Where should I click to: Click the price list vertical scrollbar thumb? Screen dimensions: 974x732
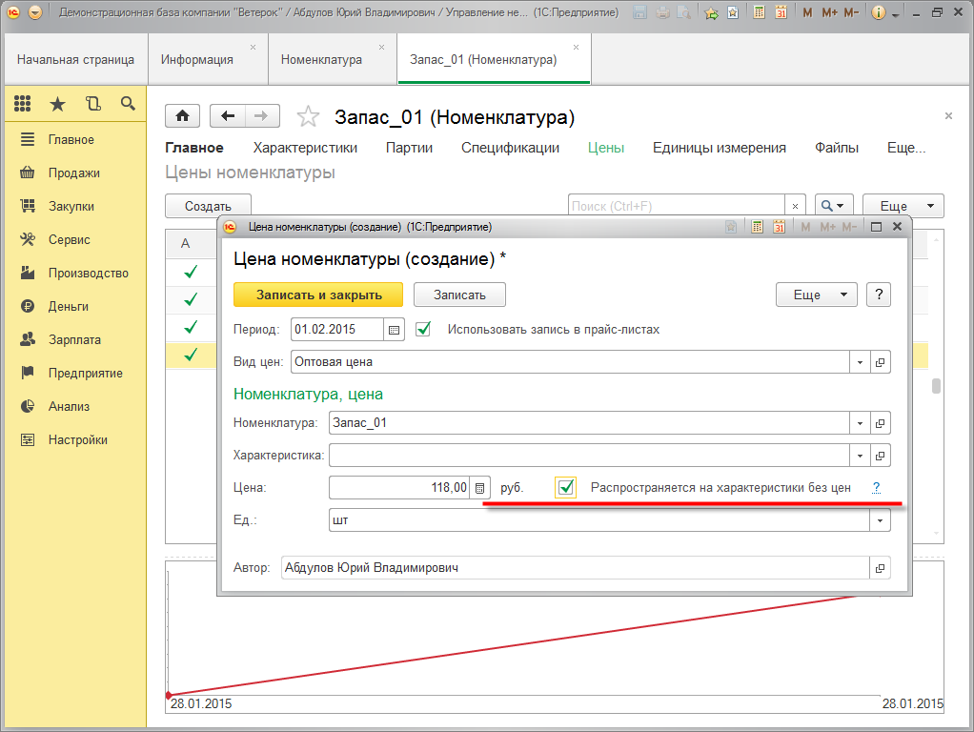point(936,386)
